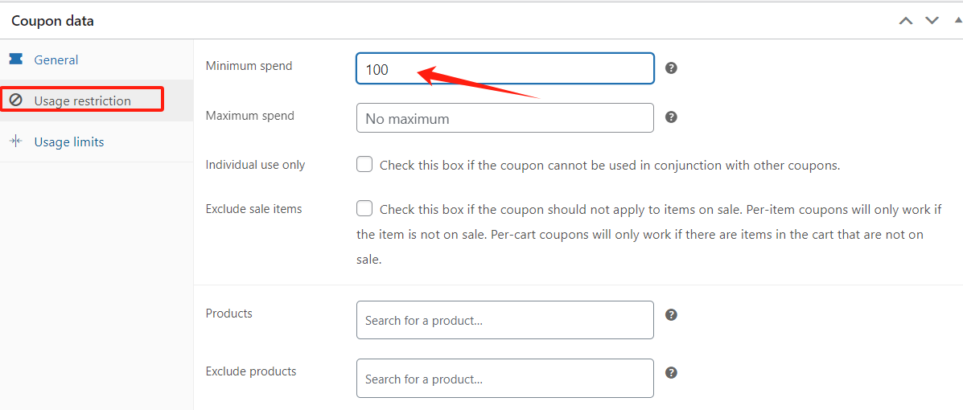The width and height of the screenshot is (963, 410).
Task: Move Coupon data panel up
Action: [906, 21]
